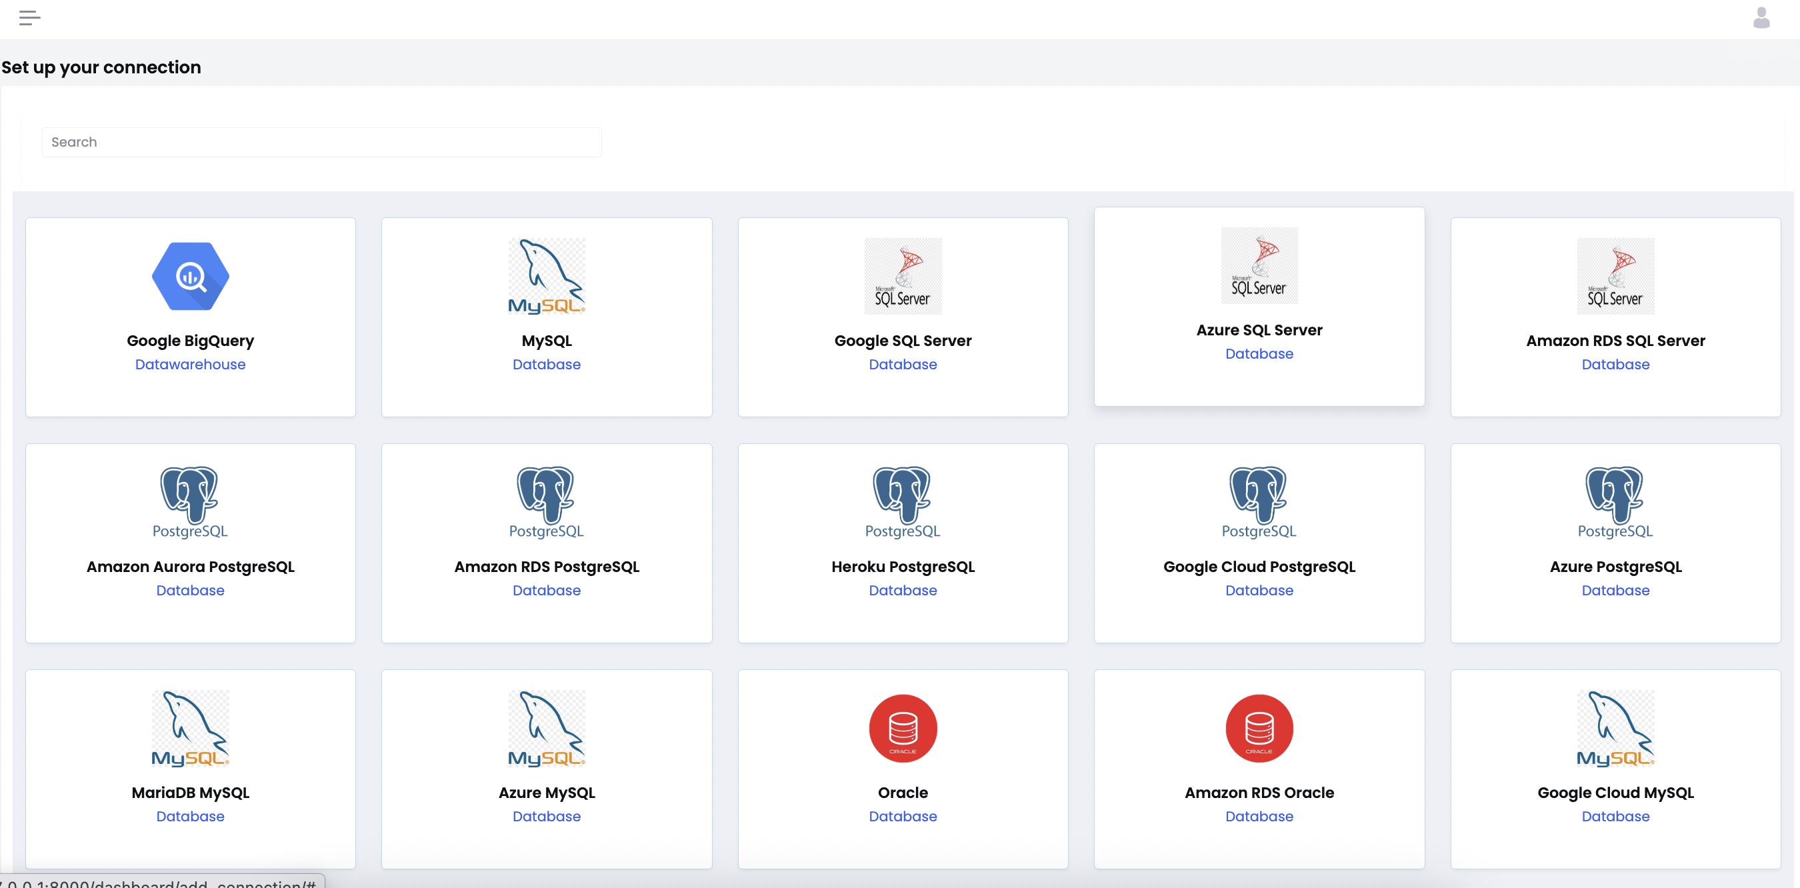This screenshot has width=1800, height=888.
Task: Choose the Azure PostgreSQL title
Action: click(1615, 567)
